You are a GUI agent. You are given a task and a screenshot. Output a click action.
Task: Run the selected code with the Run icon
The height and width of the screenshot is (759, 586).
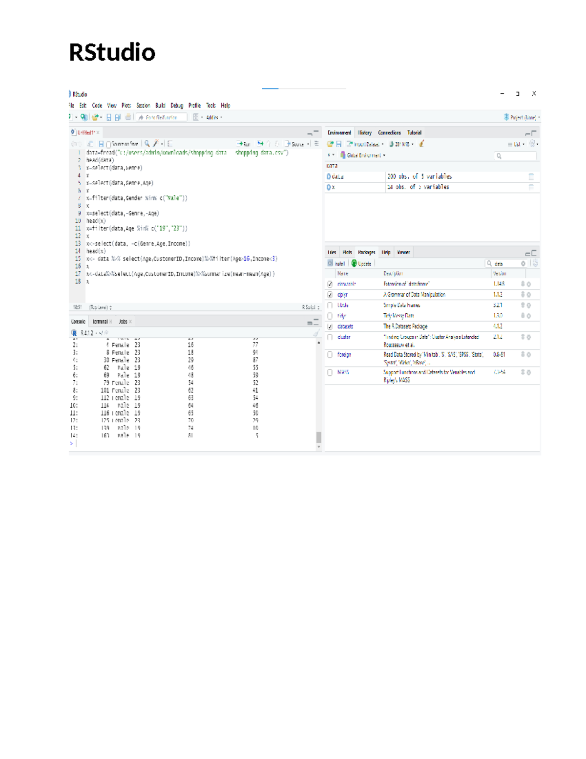click(244, 144)
